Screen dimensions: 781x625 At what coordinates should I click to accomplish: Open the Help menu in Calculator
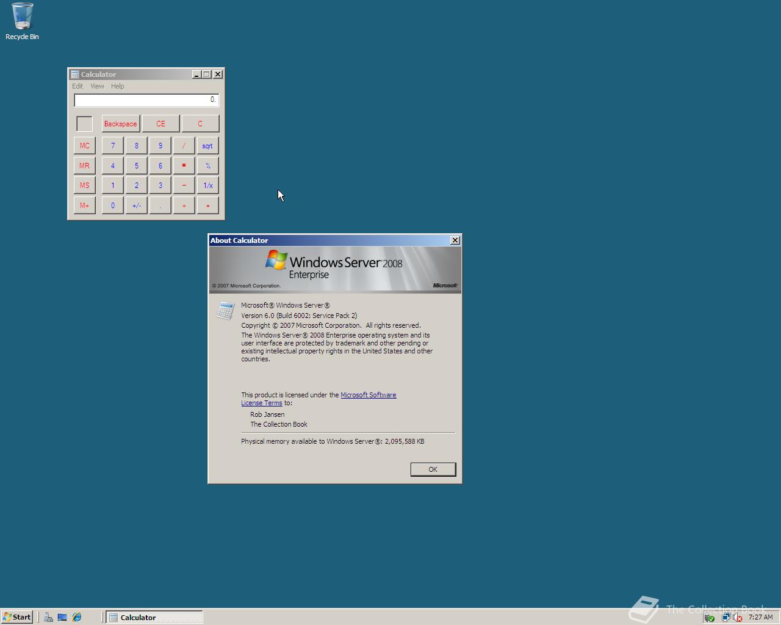(117, 86)
